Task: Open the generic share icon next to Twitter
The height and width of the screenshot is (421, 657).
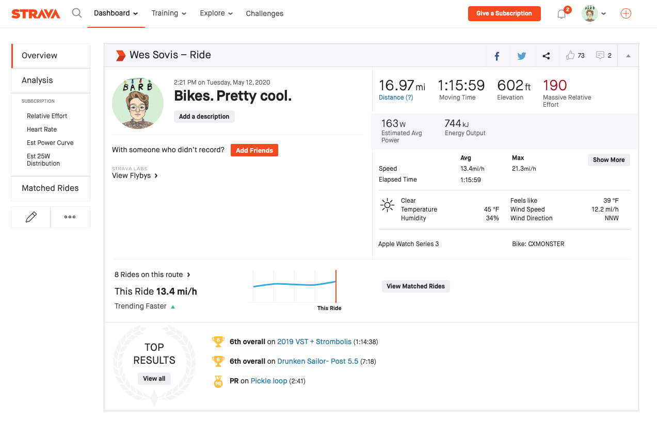Action: click(546, 55)
